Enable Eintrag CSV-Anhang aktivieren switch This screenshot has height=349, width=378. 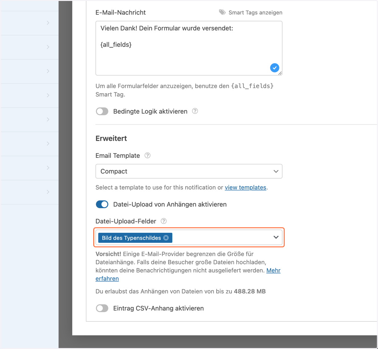[x=102, y=308]
